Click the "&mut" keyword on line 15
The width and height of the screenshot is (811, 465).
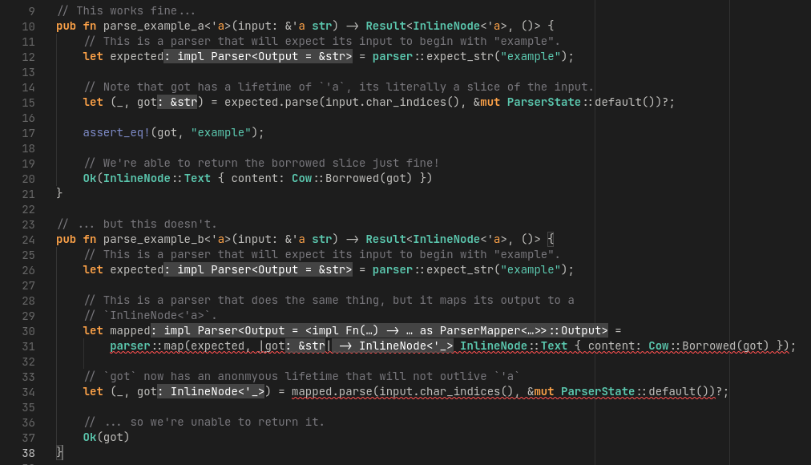[x=486, y=103]
